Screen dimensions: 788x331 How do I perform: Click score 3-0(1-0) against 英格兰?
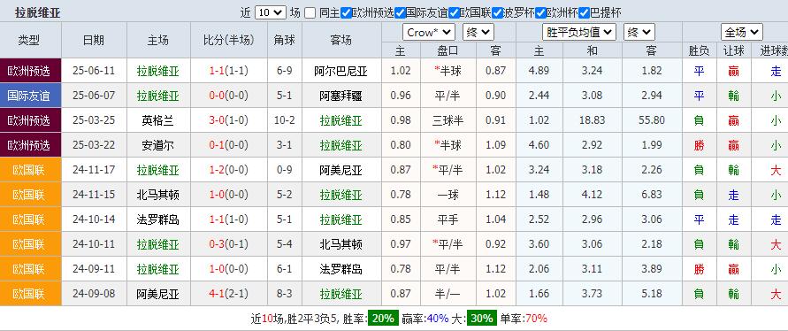[x=229, y=120]
